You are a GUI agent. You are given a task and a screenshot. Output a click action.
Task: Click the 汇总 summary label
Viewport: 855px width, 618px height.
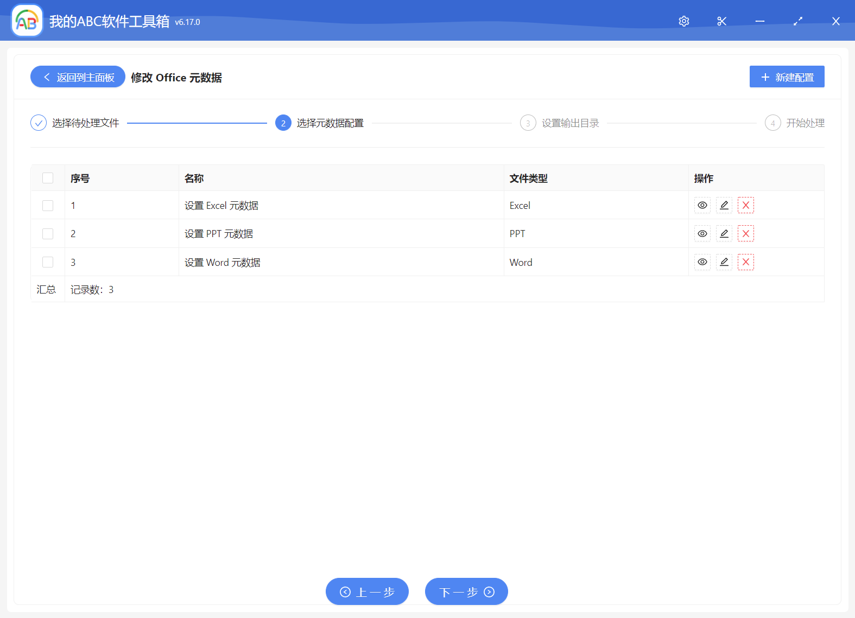pos(46,290)
